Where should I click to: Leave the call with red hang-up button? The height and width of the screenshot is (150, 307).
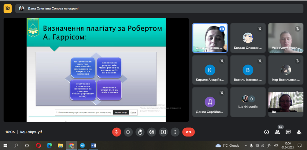point(188,132)
